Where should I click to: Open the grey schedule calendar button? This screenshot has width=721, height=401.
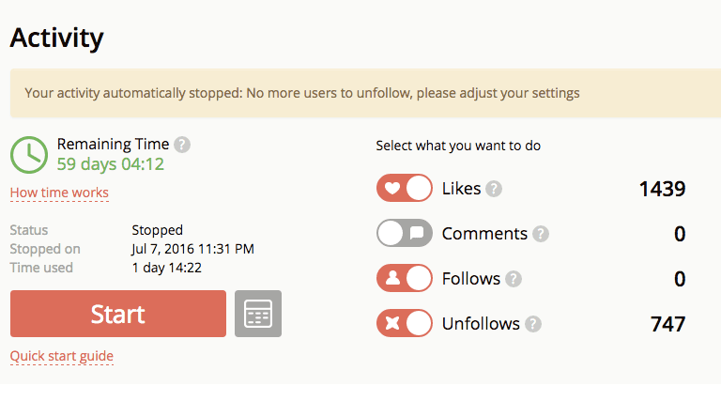point(257,314)
